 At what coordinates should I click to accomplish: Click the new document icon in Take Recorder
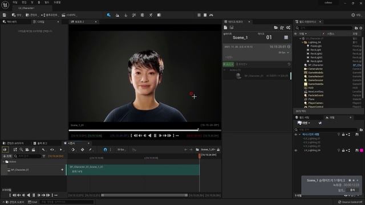click(x=225, y=27)
